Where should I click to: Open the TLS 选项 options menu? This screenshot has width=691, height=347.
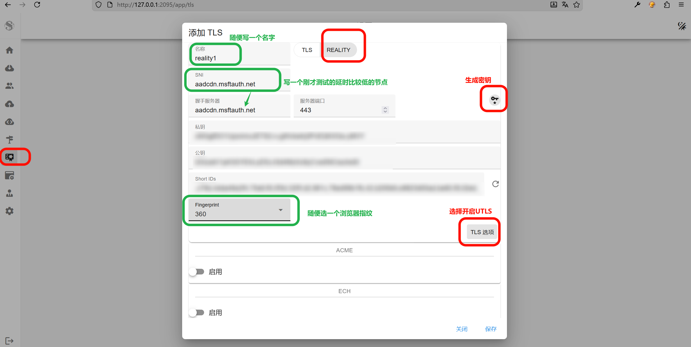(482, 232)
